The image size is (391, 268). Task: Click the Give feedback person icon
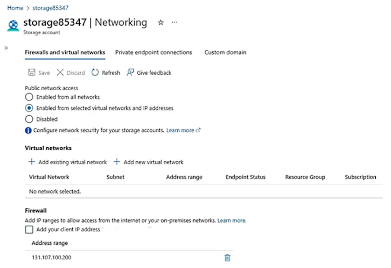pyautogui.click(x=130, y=73)
